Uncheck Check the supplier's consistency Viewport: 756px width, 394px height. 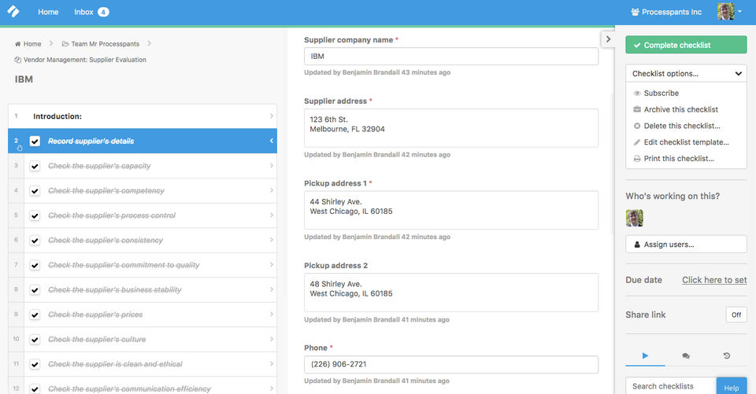35,241
